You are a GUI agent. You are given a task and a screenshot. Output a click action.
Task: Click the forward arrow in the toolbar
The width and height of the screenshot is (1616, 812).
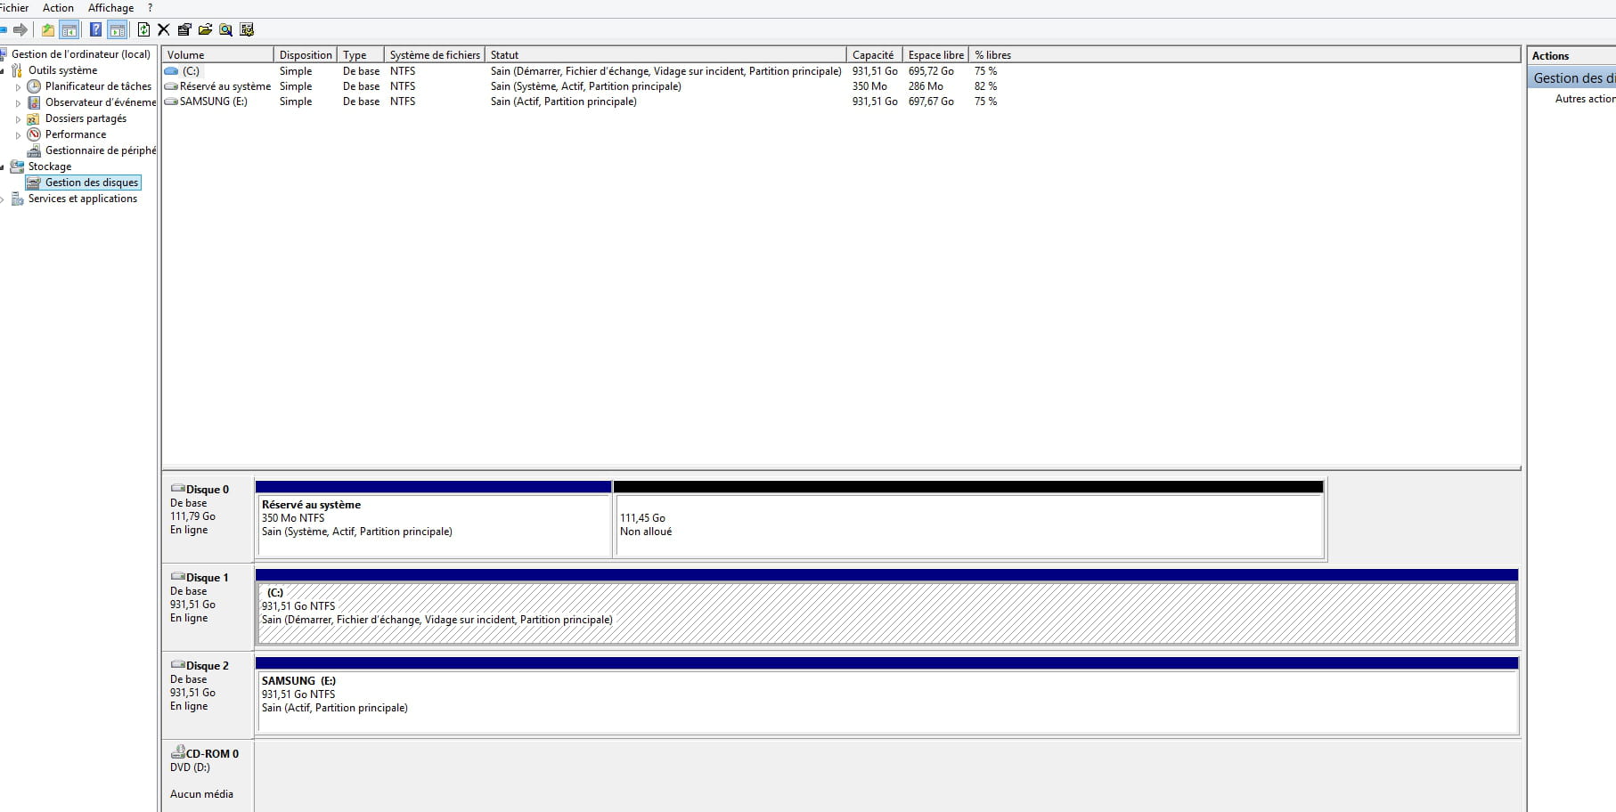point(20,30)
